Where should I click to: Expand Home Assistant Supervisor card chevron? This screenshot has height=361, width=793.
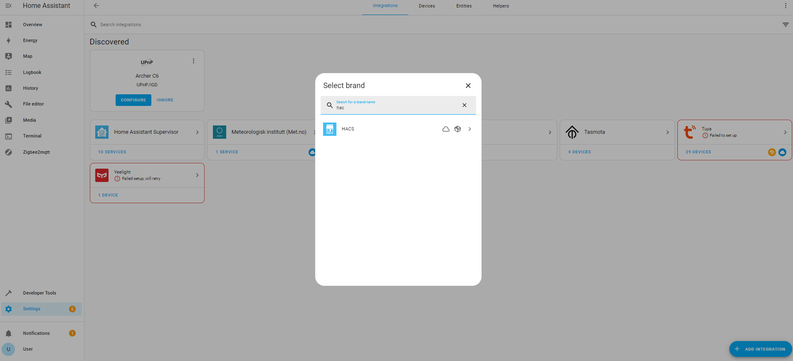(198, 132)
